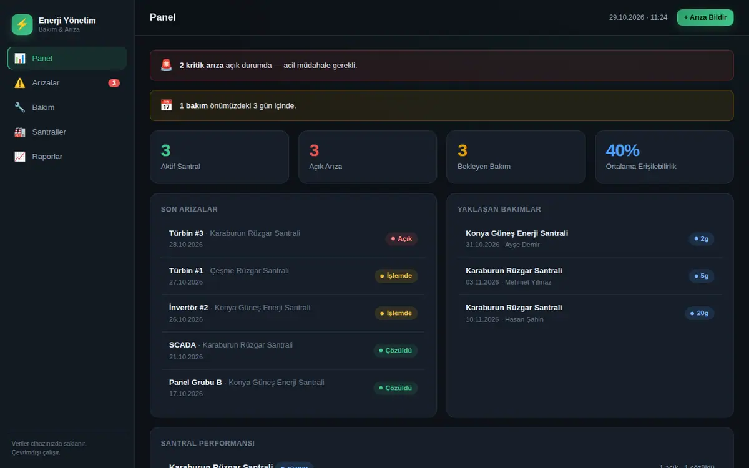Click the + Arıza Bildir button
Image resolution: width=749 pixels, height=468 pixels.
[x=705, y=17]
